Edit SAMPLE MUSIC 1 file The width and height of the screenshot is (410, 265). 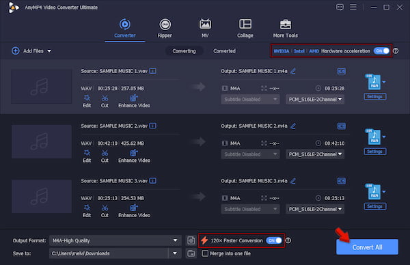[87, 101]
